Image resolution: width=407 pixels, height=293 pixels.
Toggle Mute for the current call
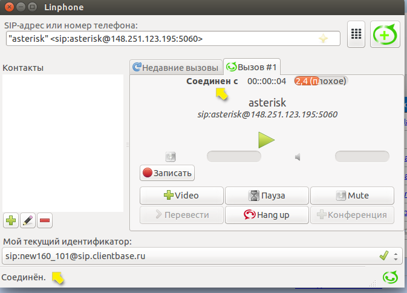click(x=352, y=196)
